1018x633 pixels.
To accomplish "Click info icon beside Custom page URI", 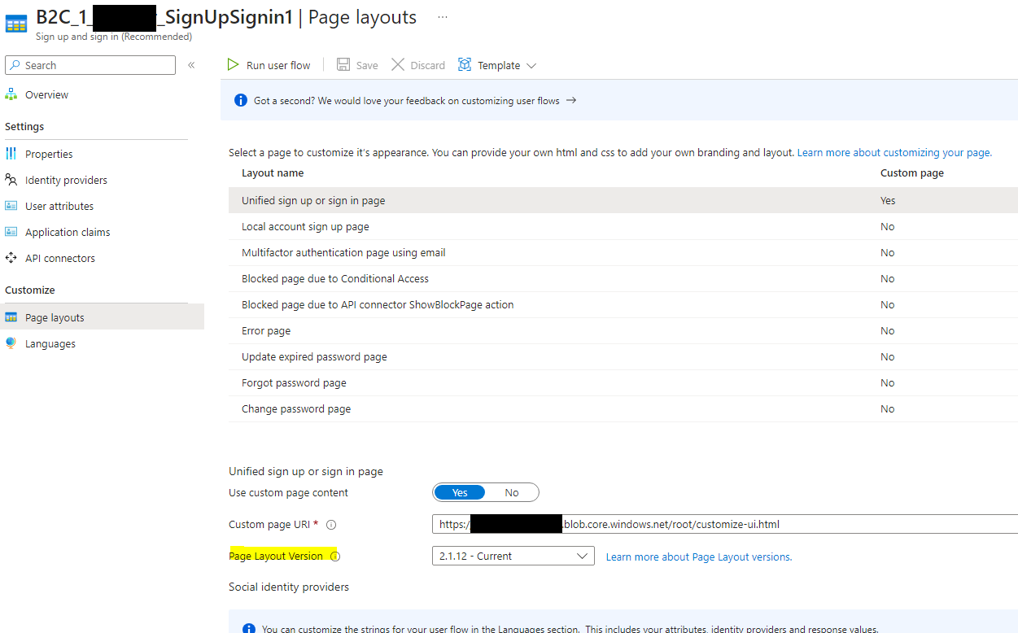I will click(x=331, y=525).
